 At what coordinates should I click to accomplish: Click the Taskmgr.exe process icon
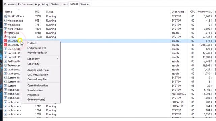pos(5,66)
